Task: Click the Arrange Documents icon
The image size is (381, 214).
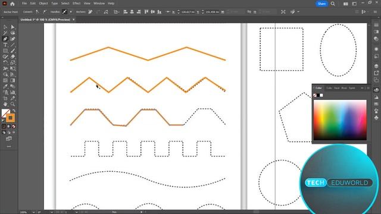Action: (x=345, y=4)
